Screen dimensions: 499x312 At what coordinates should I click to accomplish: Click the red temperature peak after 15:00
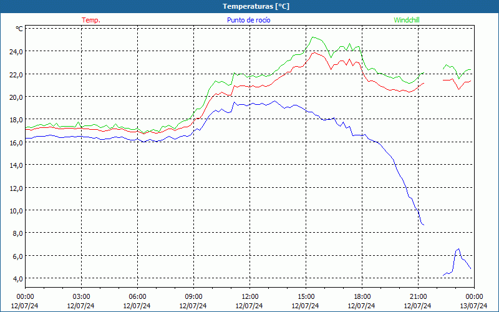point(314,53)
